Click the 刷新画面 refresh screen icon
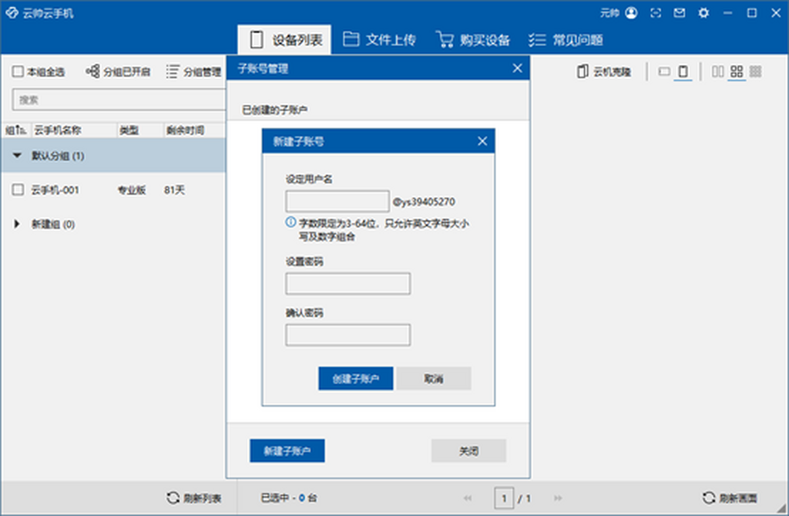Viewport: 789px width, 516px height. coord(709,498)
